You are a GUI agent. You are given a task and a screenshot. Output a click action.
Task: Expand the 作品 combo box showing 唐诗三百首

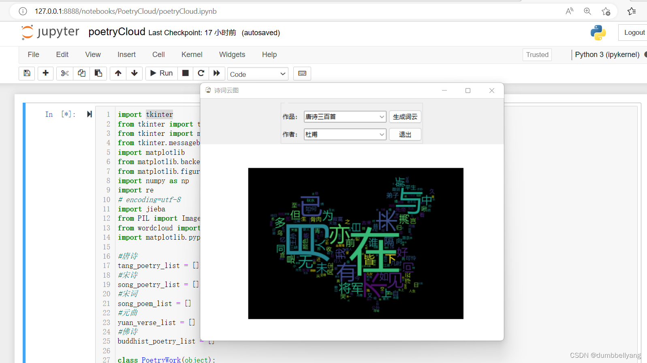[345, 117]
